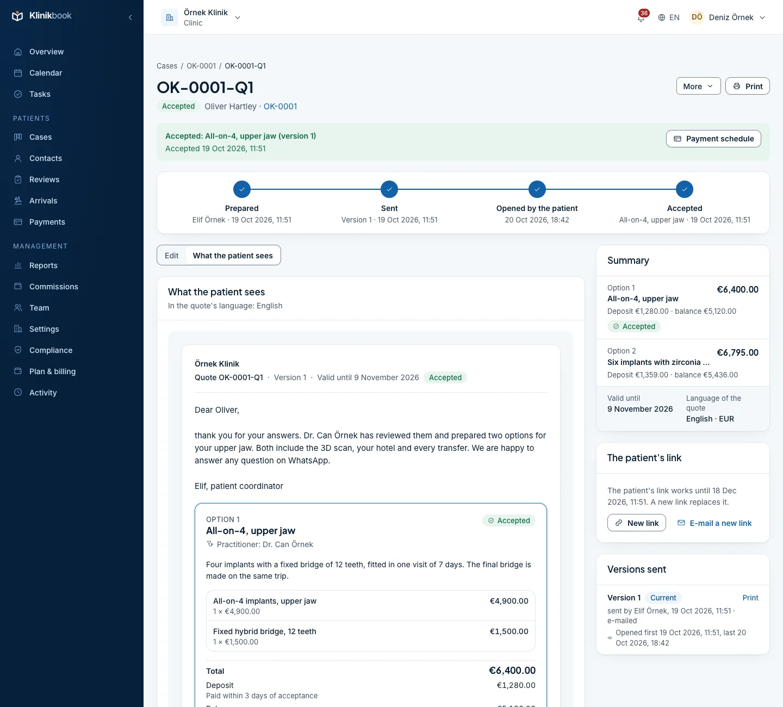This screenshot has width=783, height=707.
Task: Select Option 1 All-on-4 in Summary
Action: 683,307
